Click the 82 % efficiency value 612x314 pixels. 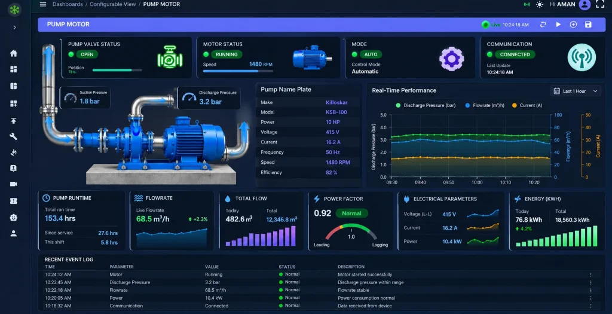click(331, 172)
